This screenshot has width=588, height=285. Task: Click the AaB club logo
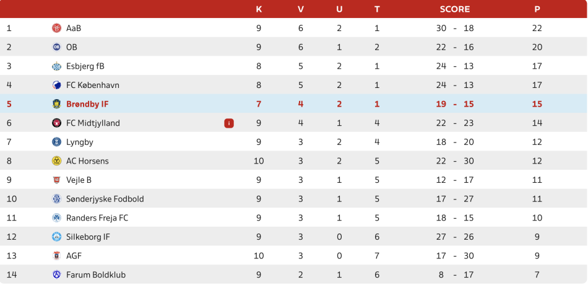pyautogui.click(x=56, y=28)
